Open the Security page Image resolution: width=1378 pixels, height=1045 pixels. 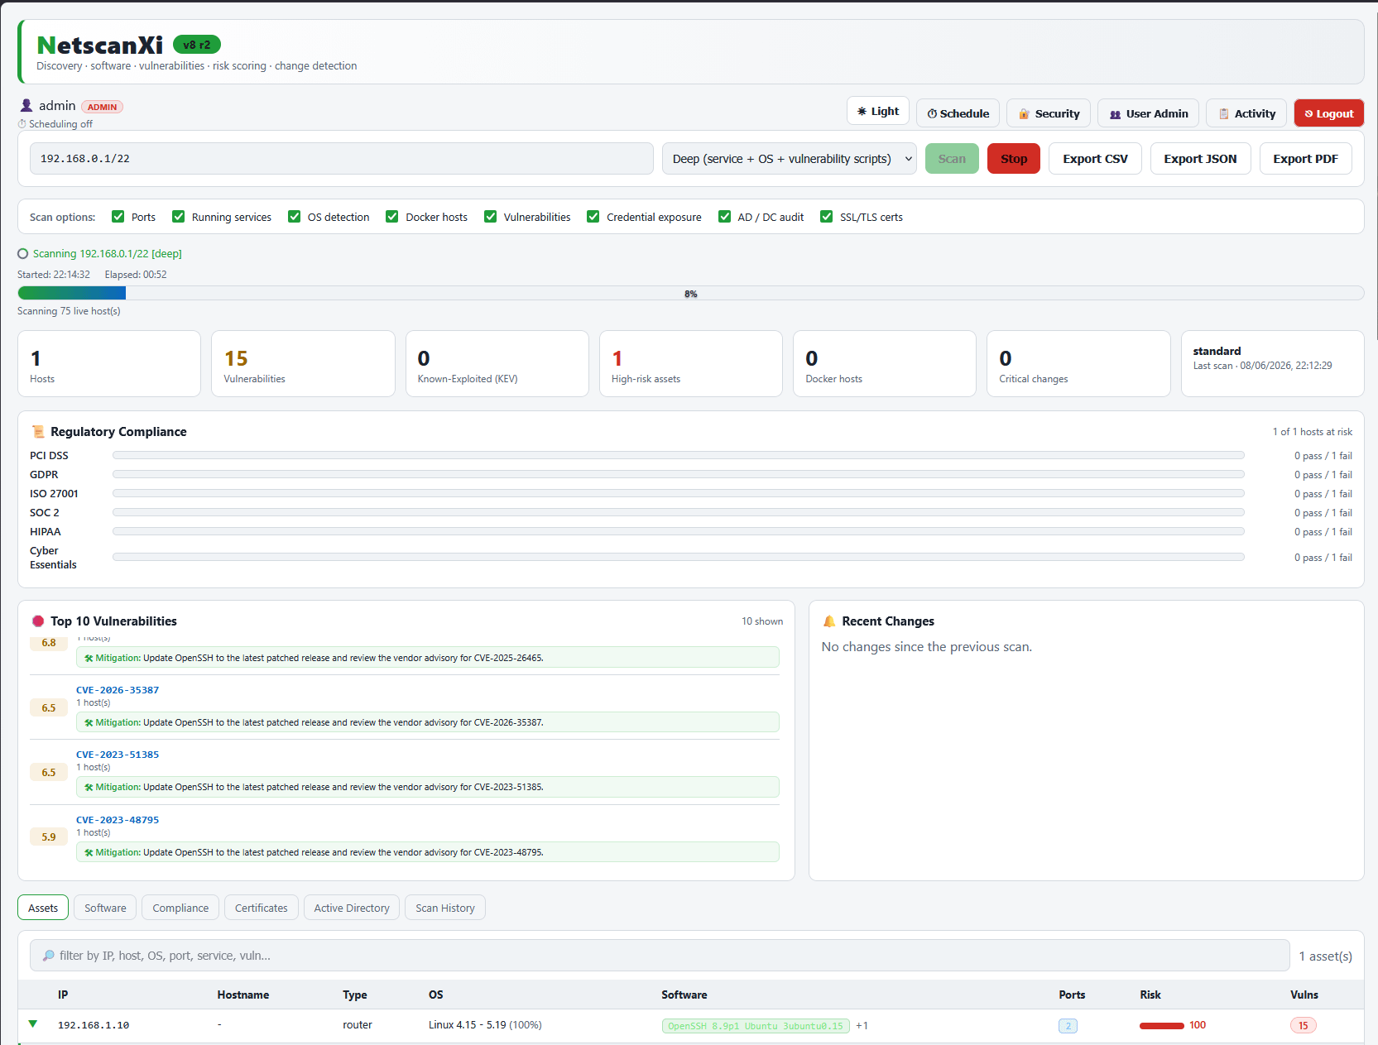(1049, 113)
